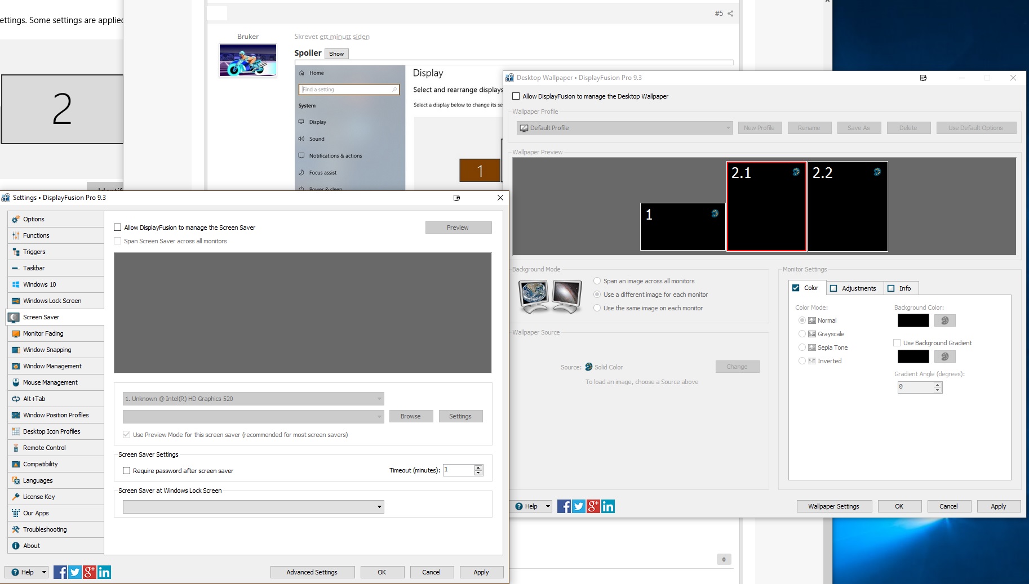The height and width of the screenshot is (584, 1029).
Task: Click Twitter icon in Settings window
Action: (75, 572)
